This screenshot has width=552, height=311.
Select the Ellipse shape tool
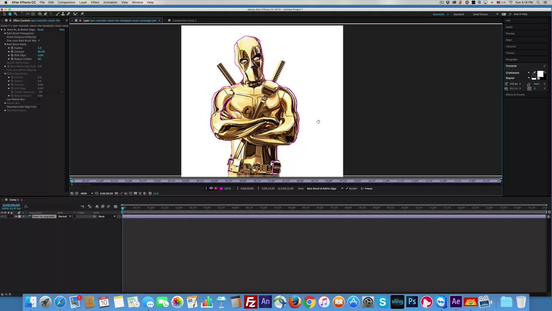pos(40,14)
